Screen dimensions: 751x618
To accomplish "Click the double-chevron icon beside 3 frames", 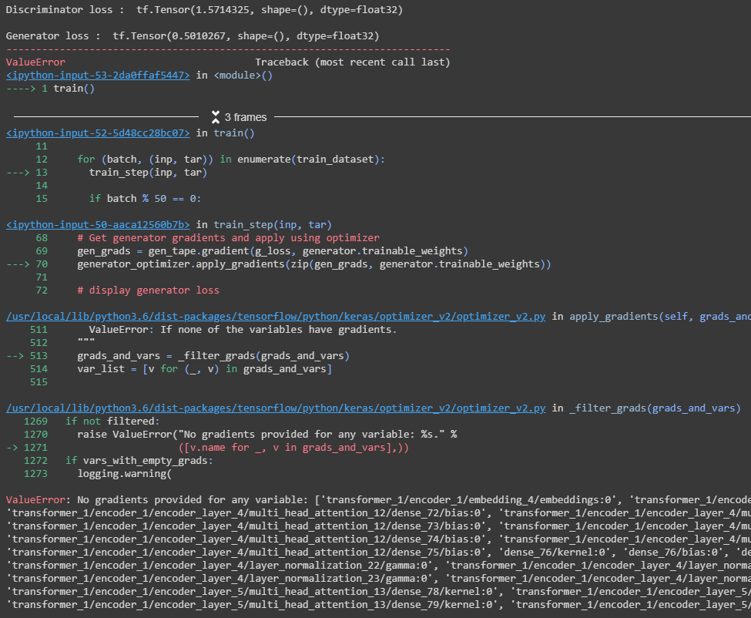I will coord(214,116).
